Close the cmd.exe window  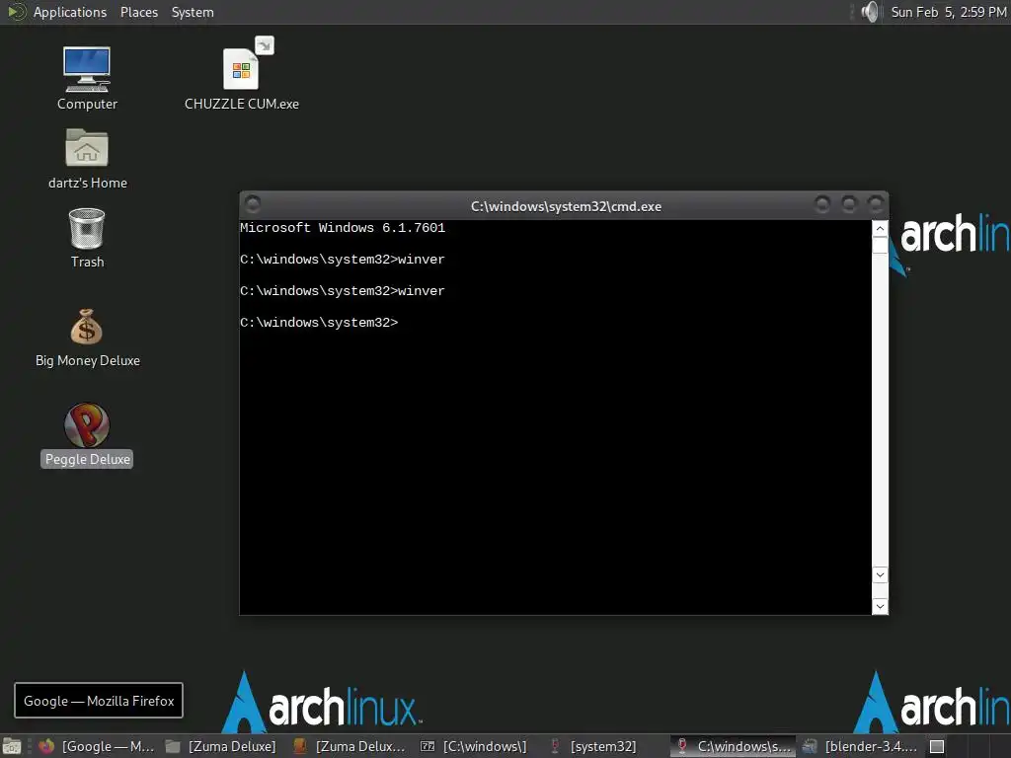click(875, 204)
